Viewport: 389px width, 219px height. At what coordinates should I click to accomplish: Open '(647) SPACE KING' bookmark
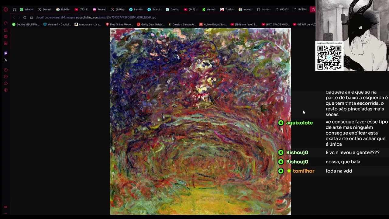click(x=276, y=24)
